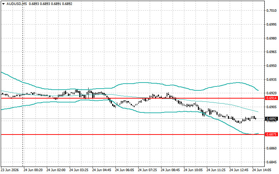Click the 24 Jun 00:20 time label
The image size is (279, 174).
coord(33,170)
